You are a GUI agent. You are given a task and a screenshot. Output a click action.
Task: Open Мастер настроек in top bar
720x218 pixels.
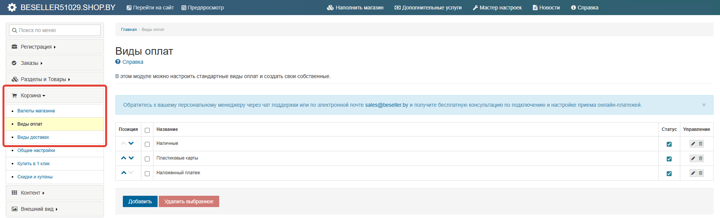coord(497,8)
